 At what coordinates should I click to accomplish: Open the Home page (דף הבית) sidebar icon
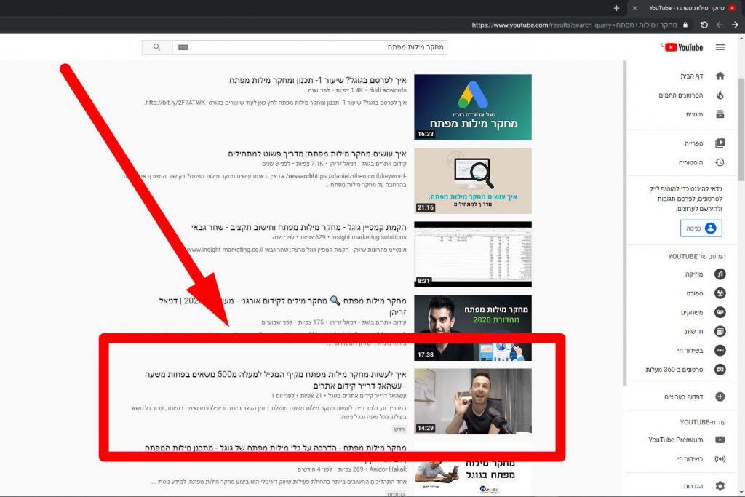pyautogui.click(x=720, y=76)
